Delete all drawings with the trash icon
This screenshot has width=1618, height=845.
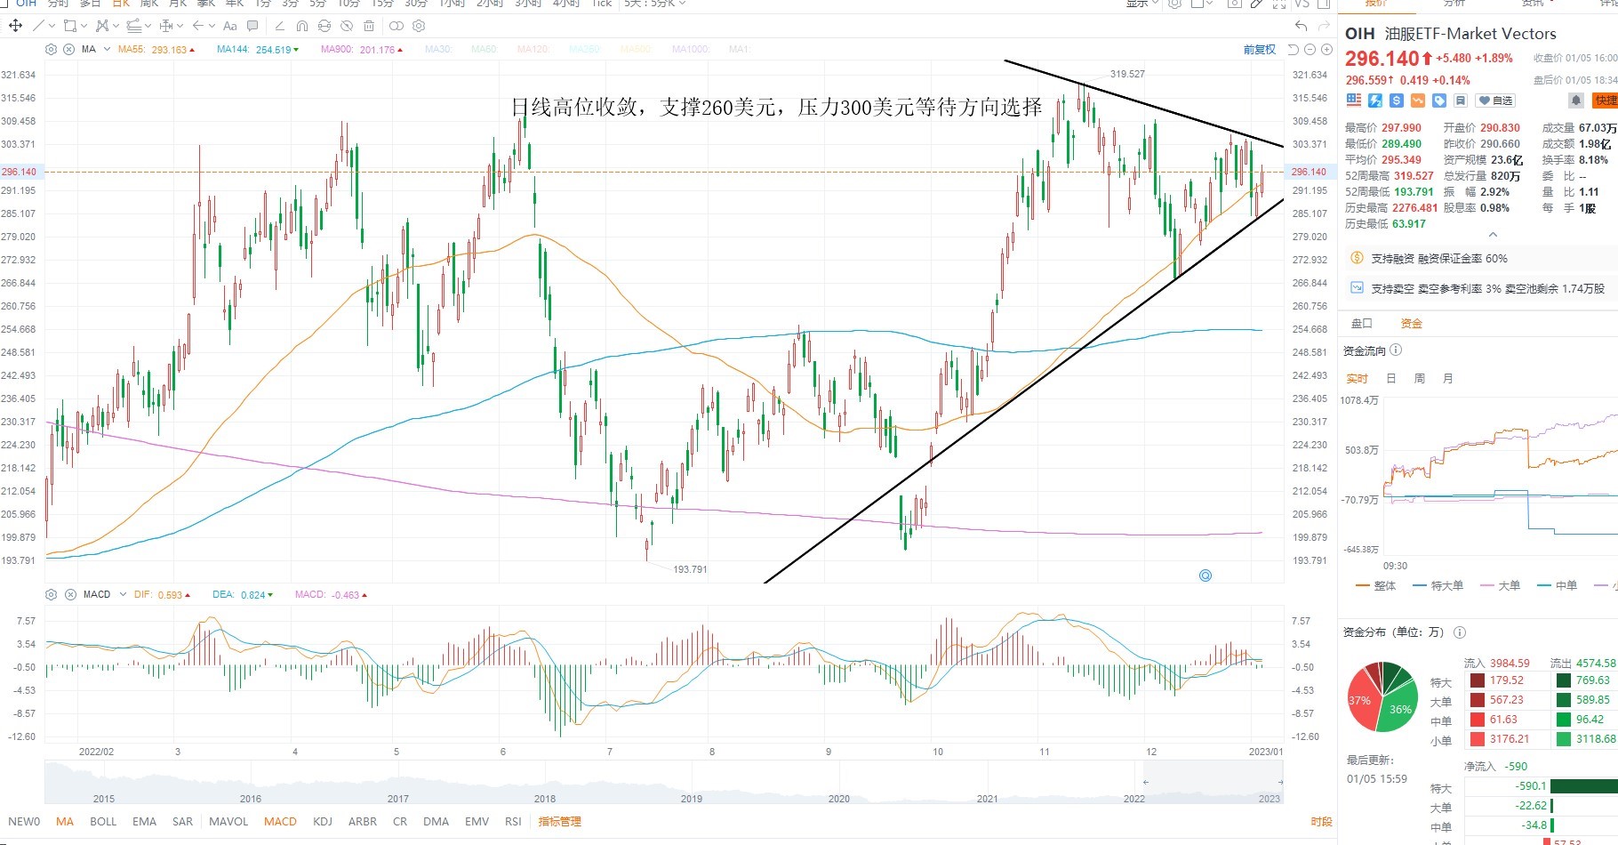[x=369, y=26]
